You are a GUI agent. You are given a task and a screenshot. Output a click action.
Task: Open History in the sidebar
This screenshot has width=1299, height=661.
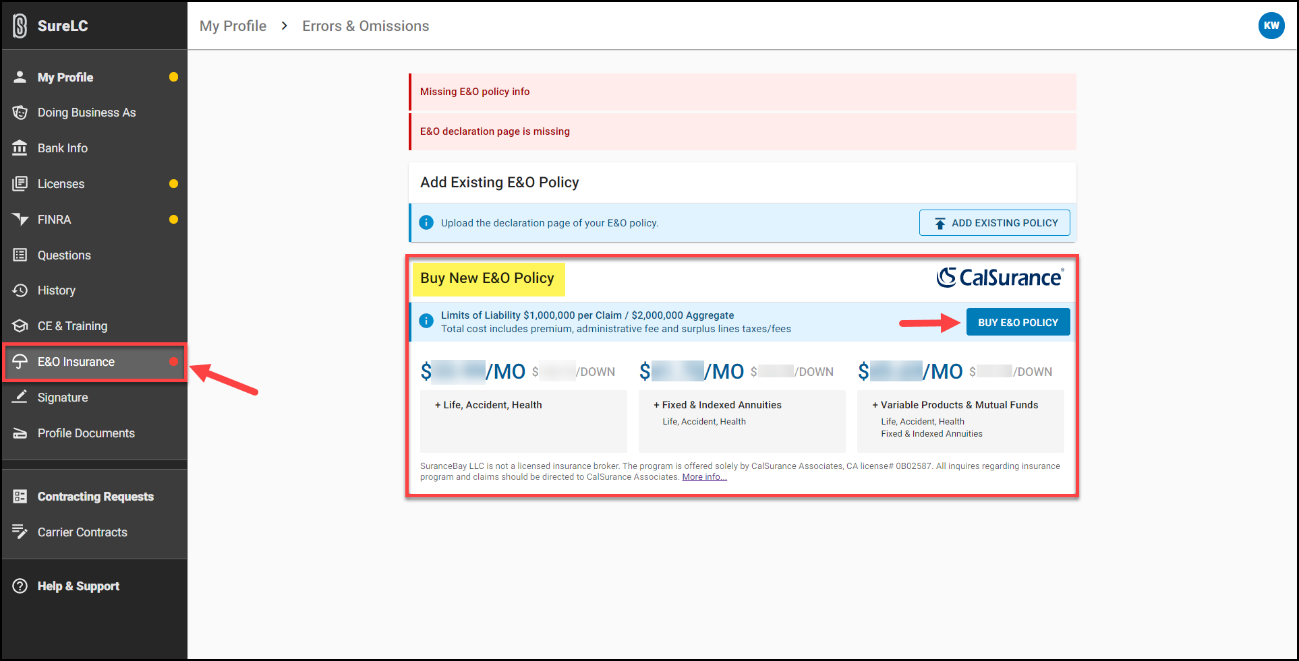coord(94,290)
